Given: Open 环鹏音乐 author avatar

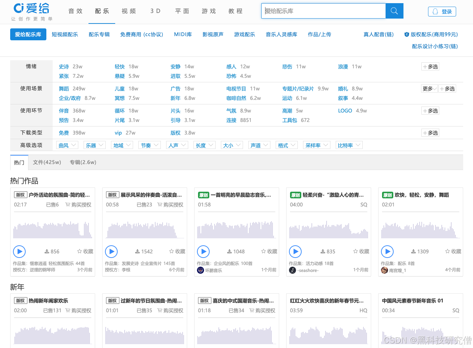Looking at the screenshot, I should pyautogui.click(x=201, y=270).
